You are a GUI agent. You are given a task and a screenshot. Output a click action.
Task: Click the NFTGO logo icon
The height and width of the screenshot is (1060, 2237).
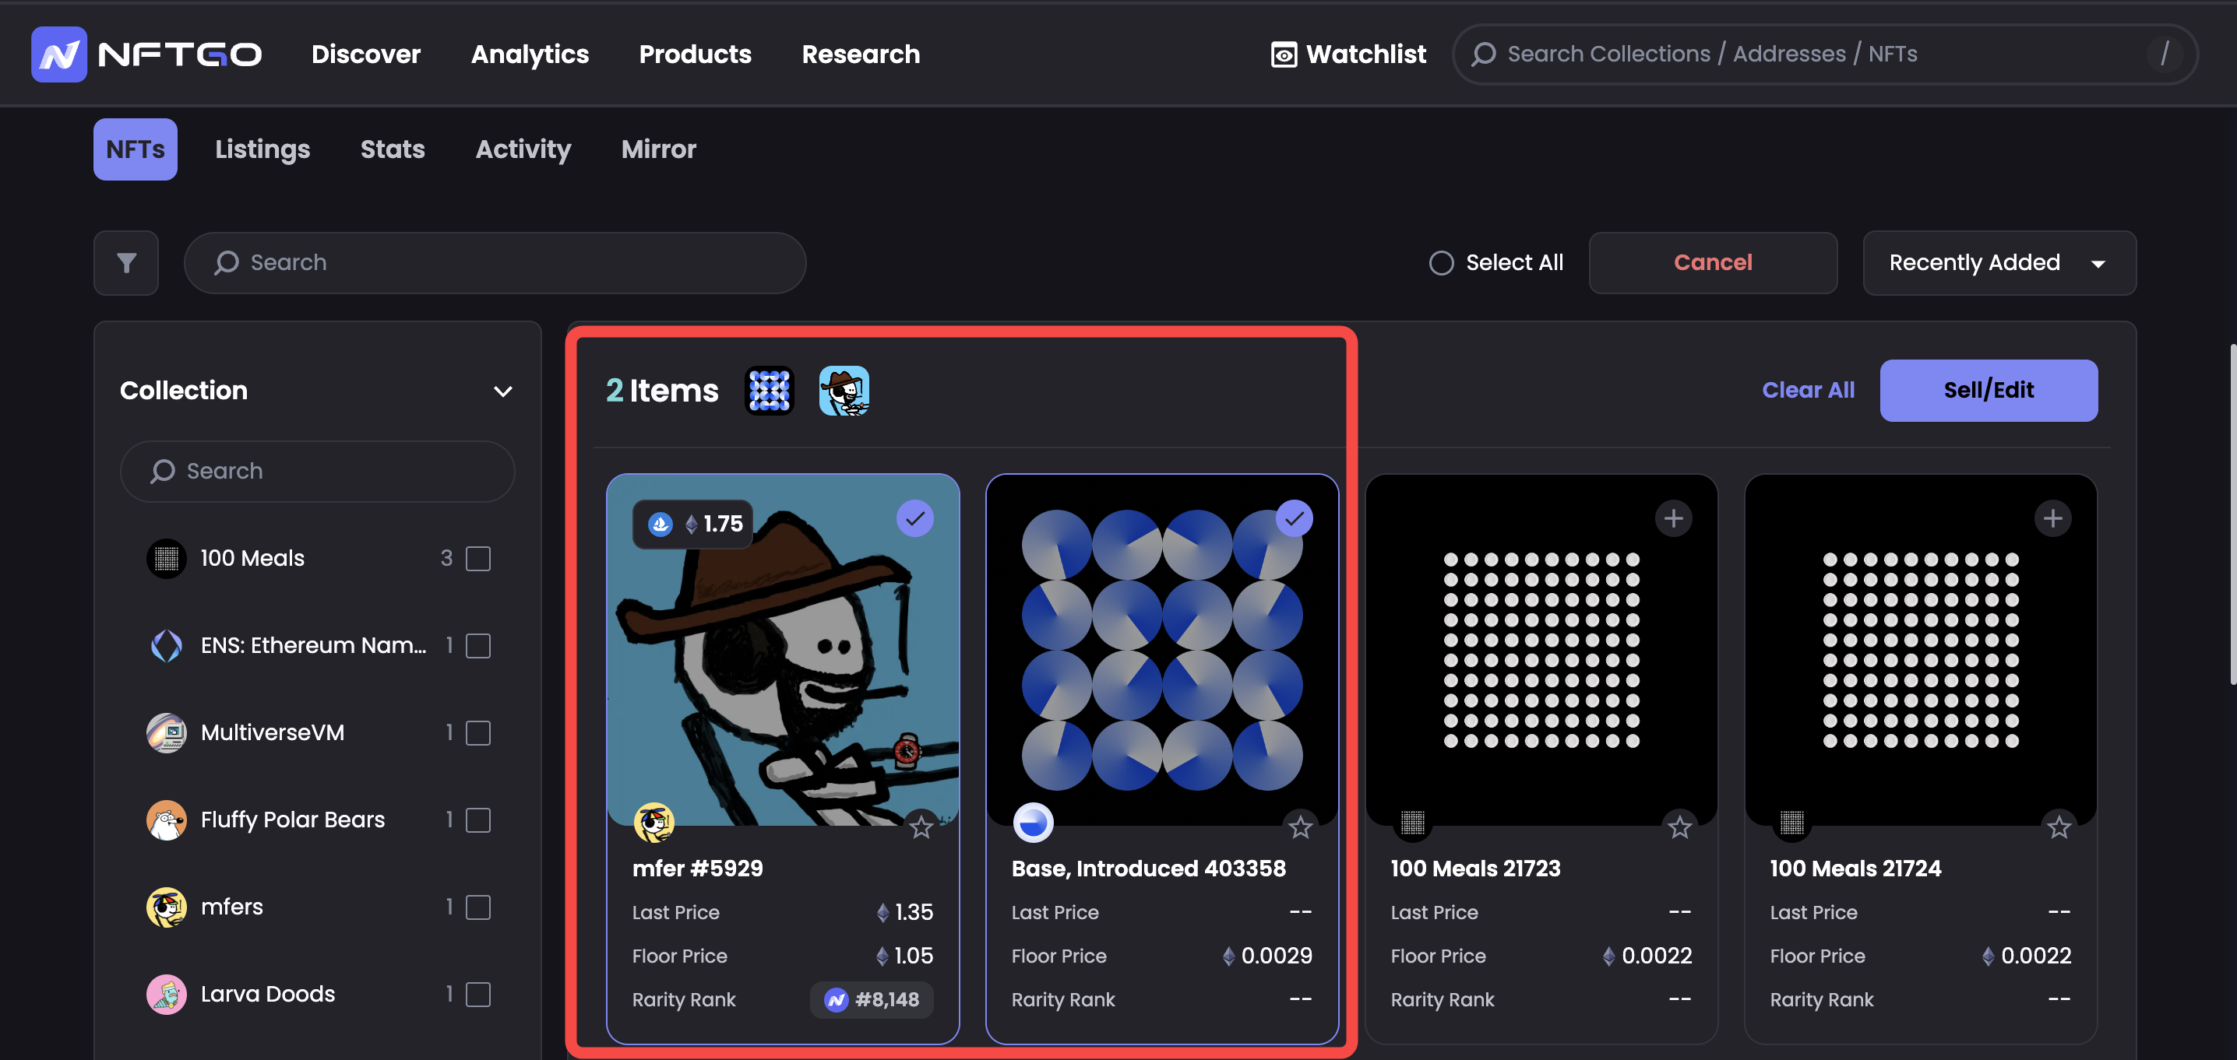[x=59, y=54]
